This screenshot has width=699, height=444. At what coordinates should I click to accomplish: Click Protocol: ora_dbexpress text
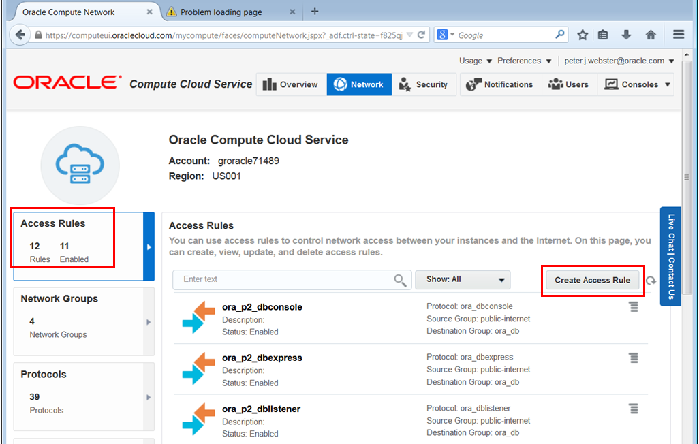click(x=470, y=357)
